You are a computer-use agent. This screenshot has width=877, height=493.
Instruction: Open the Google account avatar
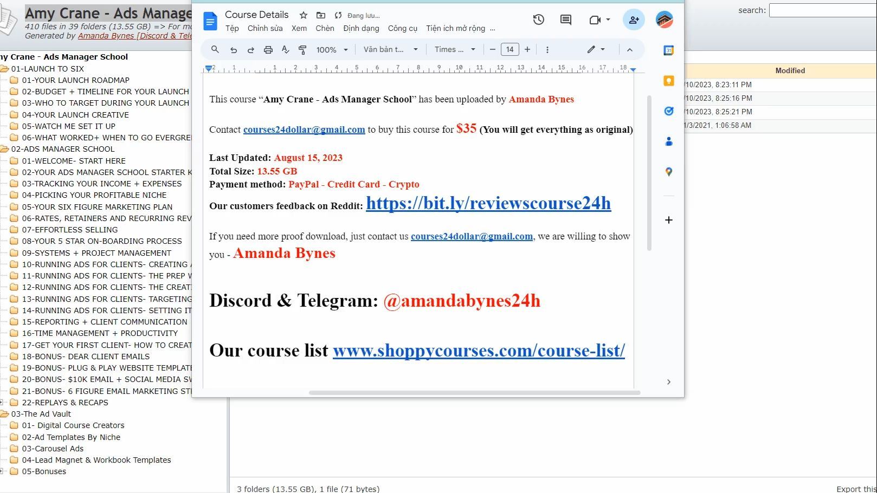pos(664,20)
